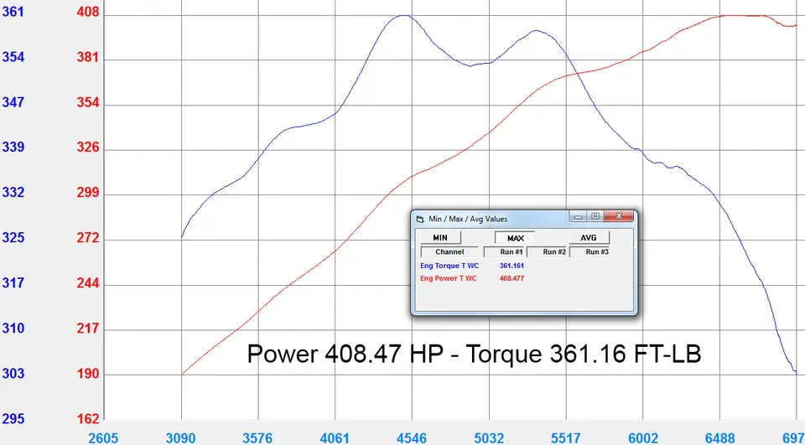Image resolution: width=805 pixels, height=445 pixels.
Task: Maximize the Min / Max / Avg Values window
Action: pos(595,217)
